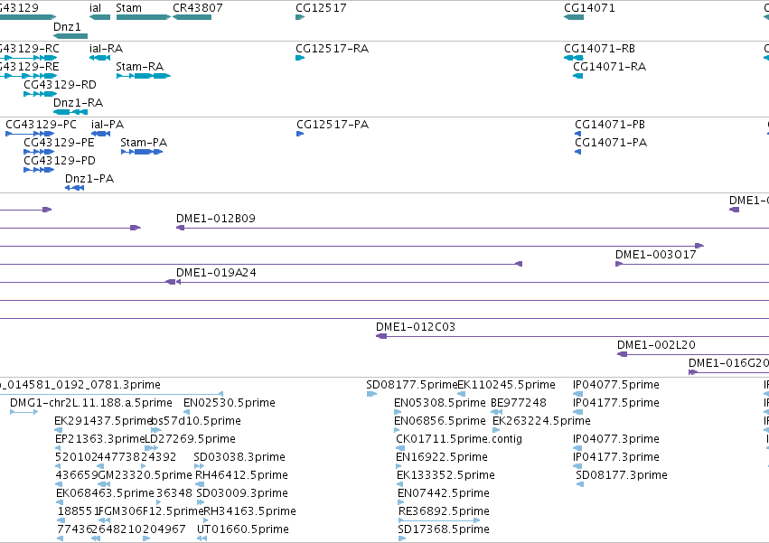Image resolution: width=769 pixels, height=543 pixels.
Task: Select EST IP04177.3prime
Action: coord(616,457)
